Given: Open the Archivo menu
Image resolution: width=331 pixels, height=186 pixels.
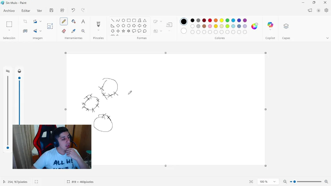Looking at the screenshot, I should [9, 11].
